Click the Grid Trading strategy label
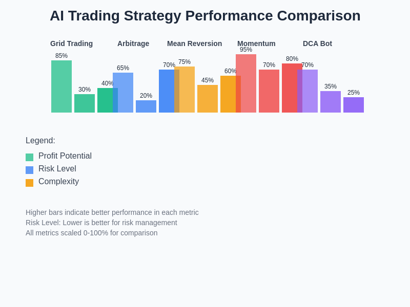Screen dimensions: 410x307 (x=71, y=43)
